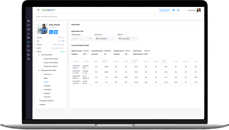This screenshot has height=130, width=229.
Task: Open the Select Batch dropdown
Action: click(x=82, y=39)
